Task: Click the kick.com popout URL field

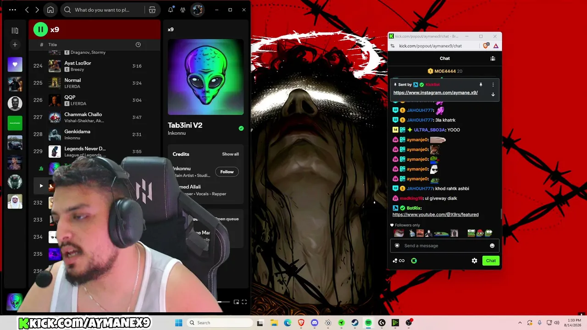Action: click(430, 46)
